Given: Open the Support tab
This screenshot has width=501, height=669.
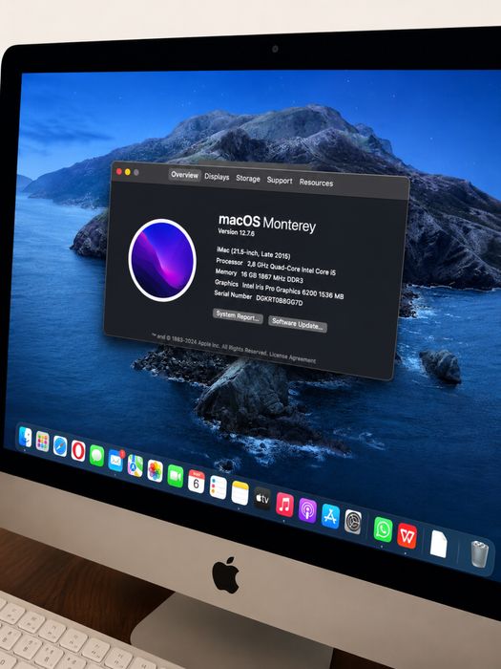Looking at the screenshot, I should tap(280, 181).
